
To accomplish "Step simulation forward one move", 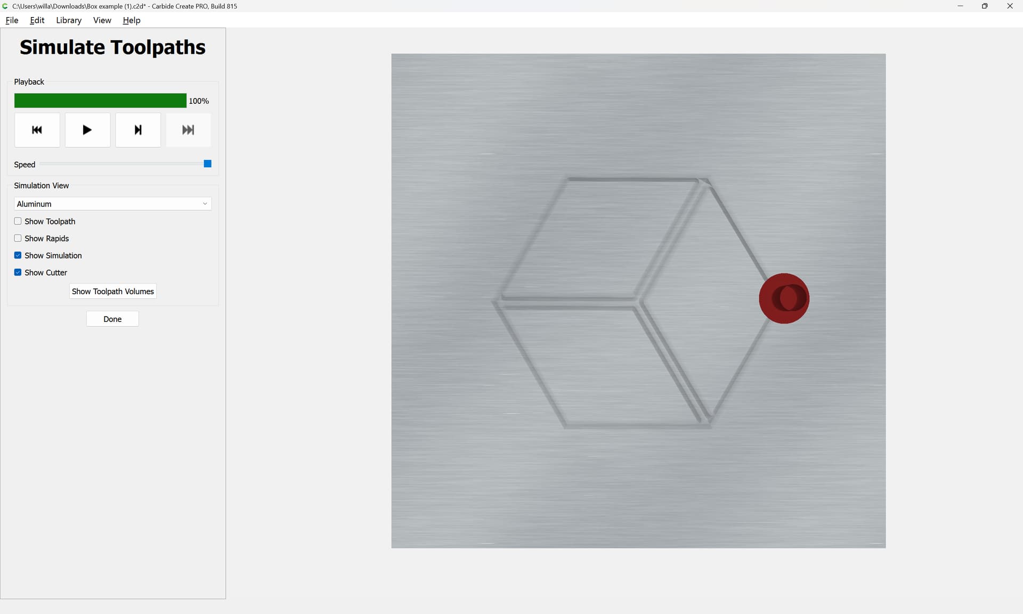I will [x=138, y=130].
